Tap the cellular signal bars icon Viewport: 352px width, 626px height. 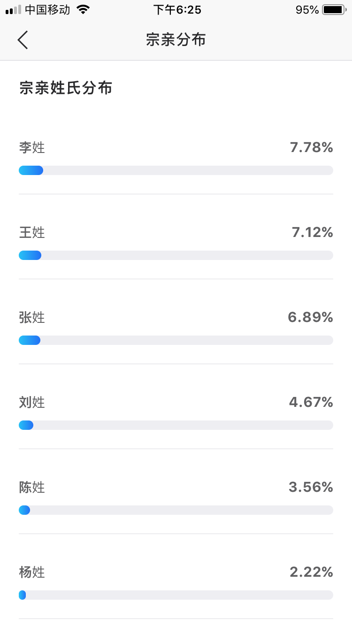point(14,10)
